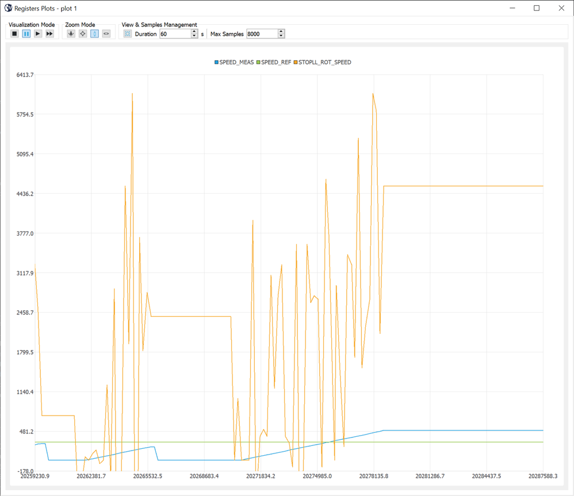Click into the Duration input field
Screen dimensions: 574x496
coord(175,34)
